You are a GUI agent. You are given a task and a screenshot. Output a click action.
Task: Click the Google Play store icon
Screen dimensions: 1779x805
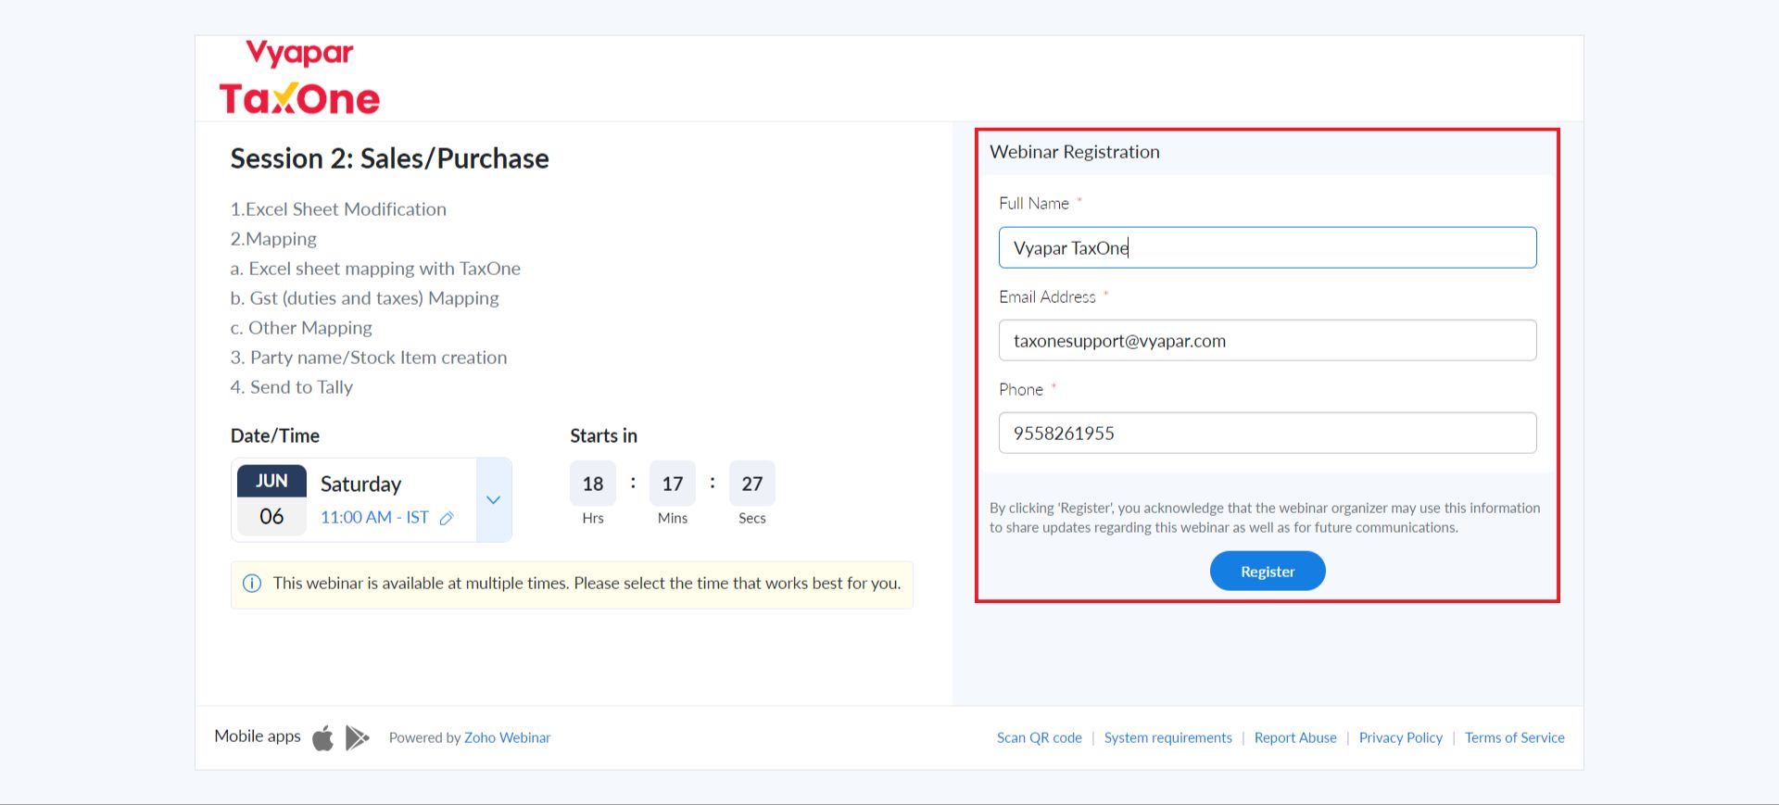tap(357, 737)
